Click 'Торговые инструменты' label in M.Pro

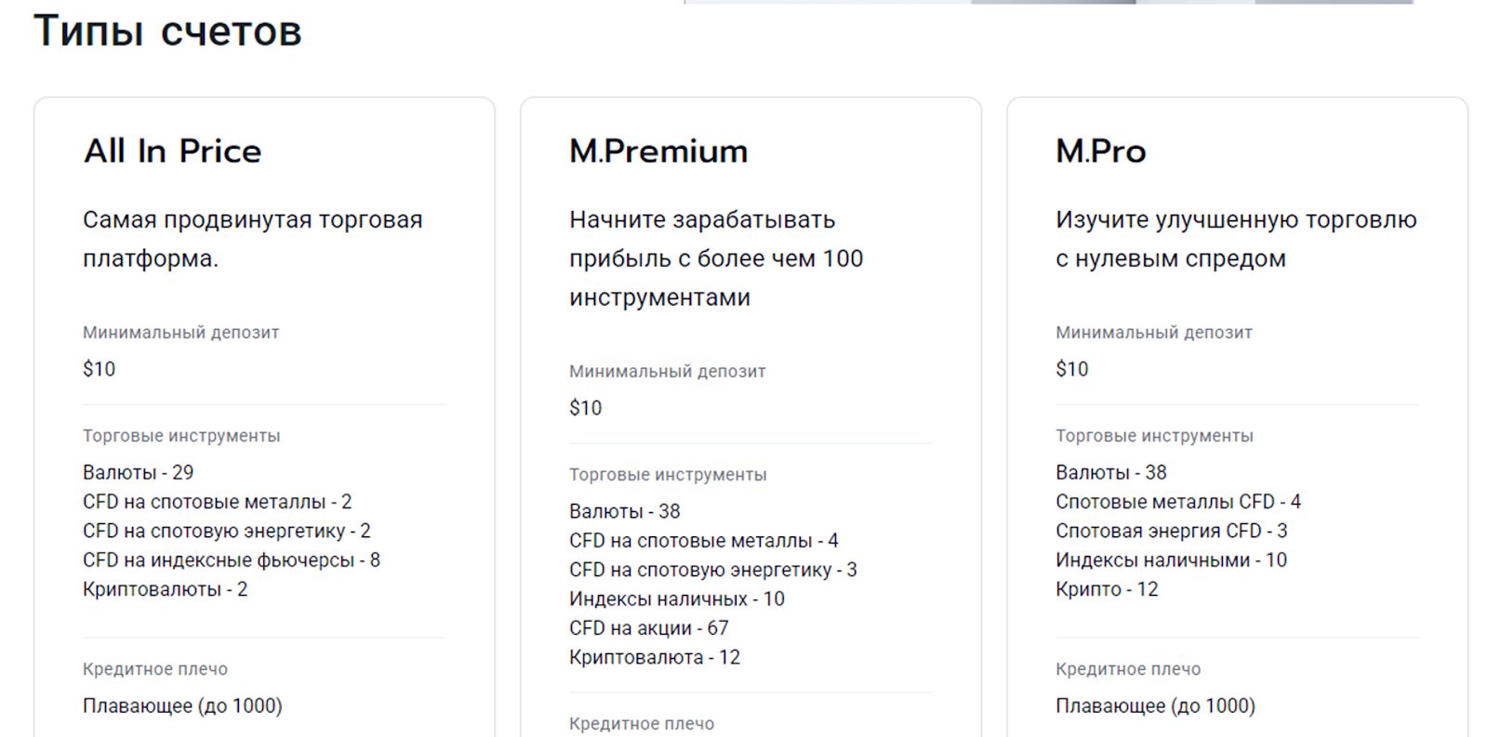(x=1154, y=436)
